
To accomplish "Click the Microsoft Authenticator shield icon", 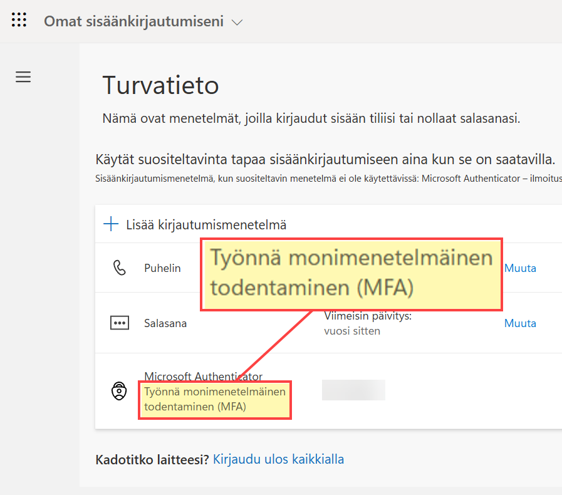I will tap(119, 392).
